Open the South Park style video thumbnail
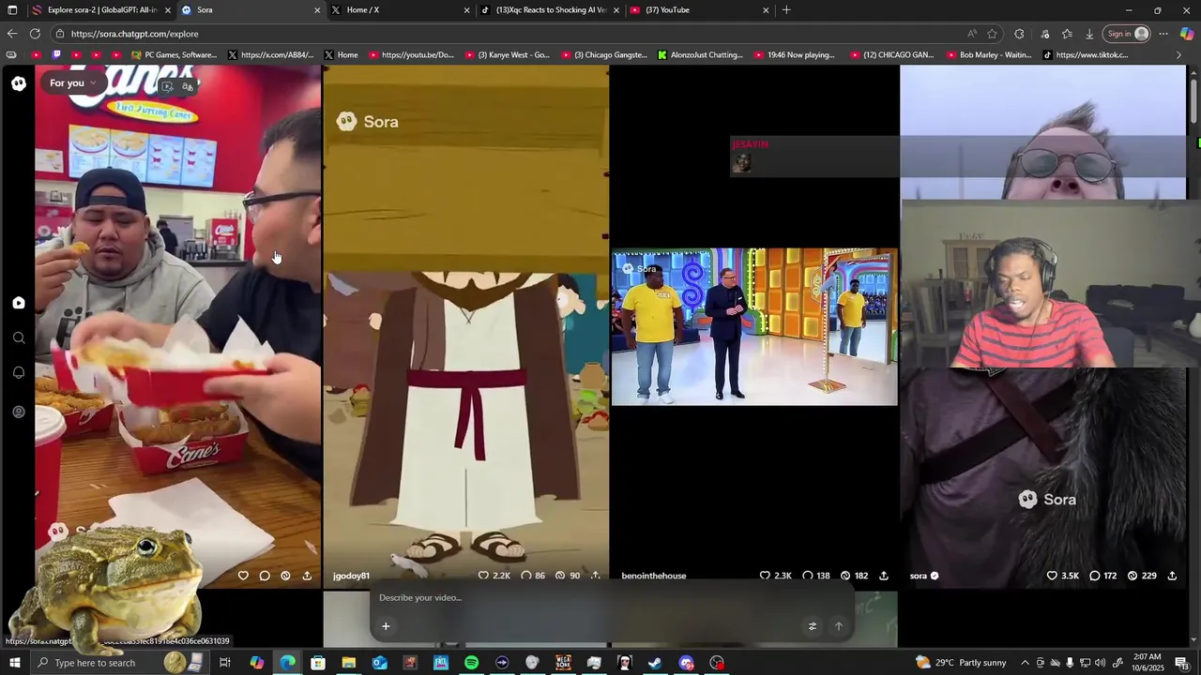Screen dimensions: 1201x675 point(466,325)
